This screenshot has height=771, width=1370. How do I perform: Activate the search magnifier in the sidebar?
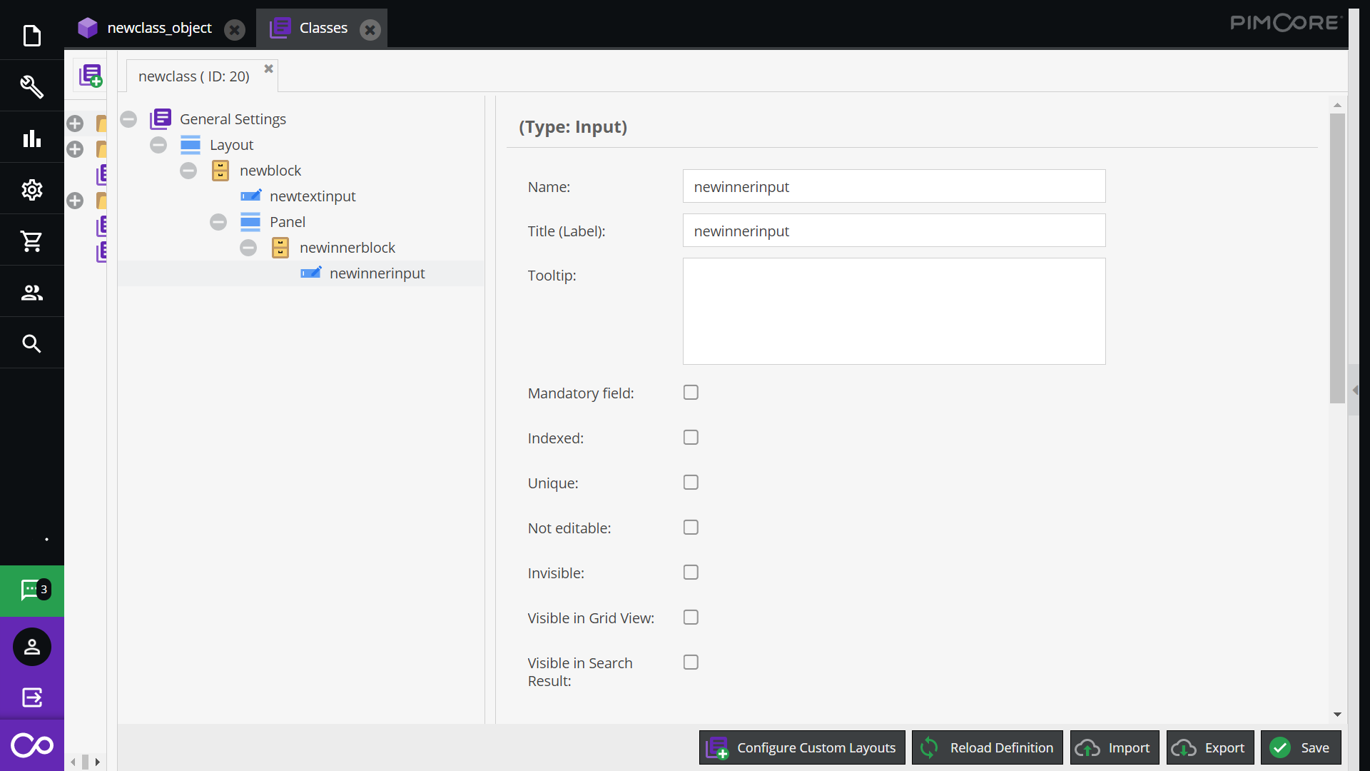coord(32,343)
